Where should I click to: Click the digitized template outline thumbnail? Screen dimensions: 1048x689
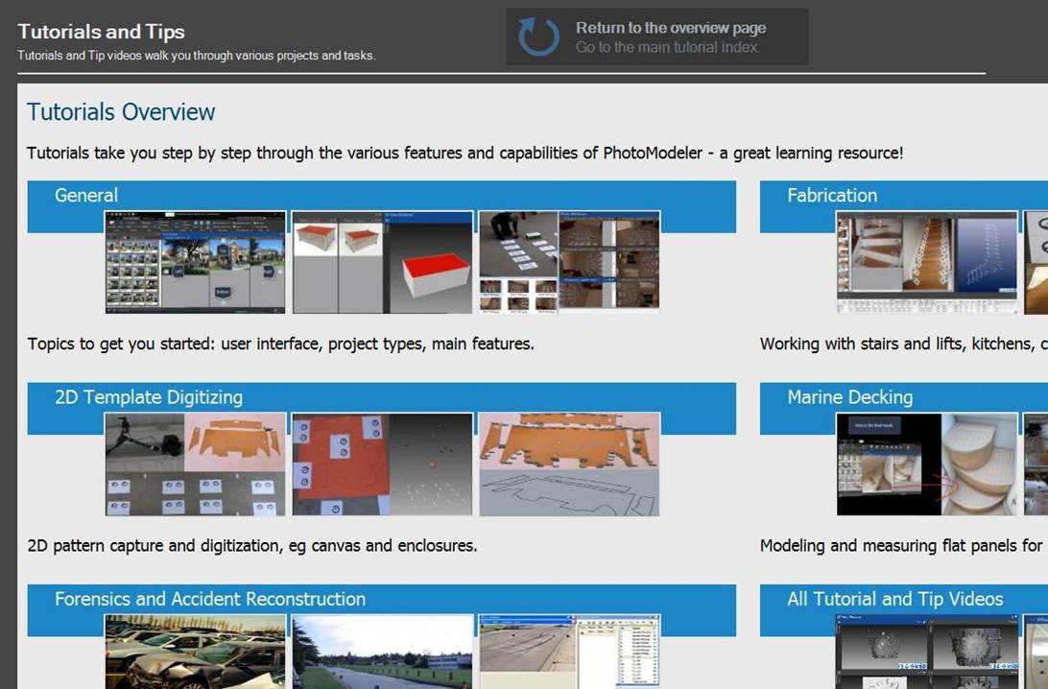pos(569,464)
